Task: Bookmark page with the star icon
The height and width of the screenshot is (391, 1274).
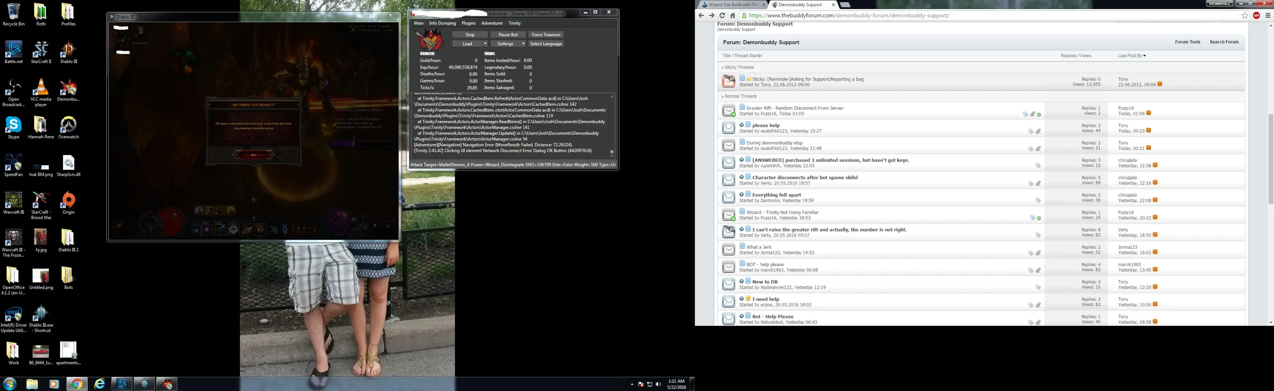Action: pos(1244,15)
